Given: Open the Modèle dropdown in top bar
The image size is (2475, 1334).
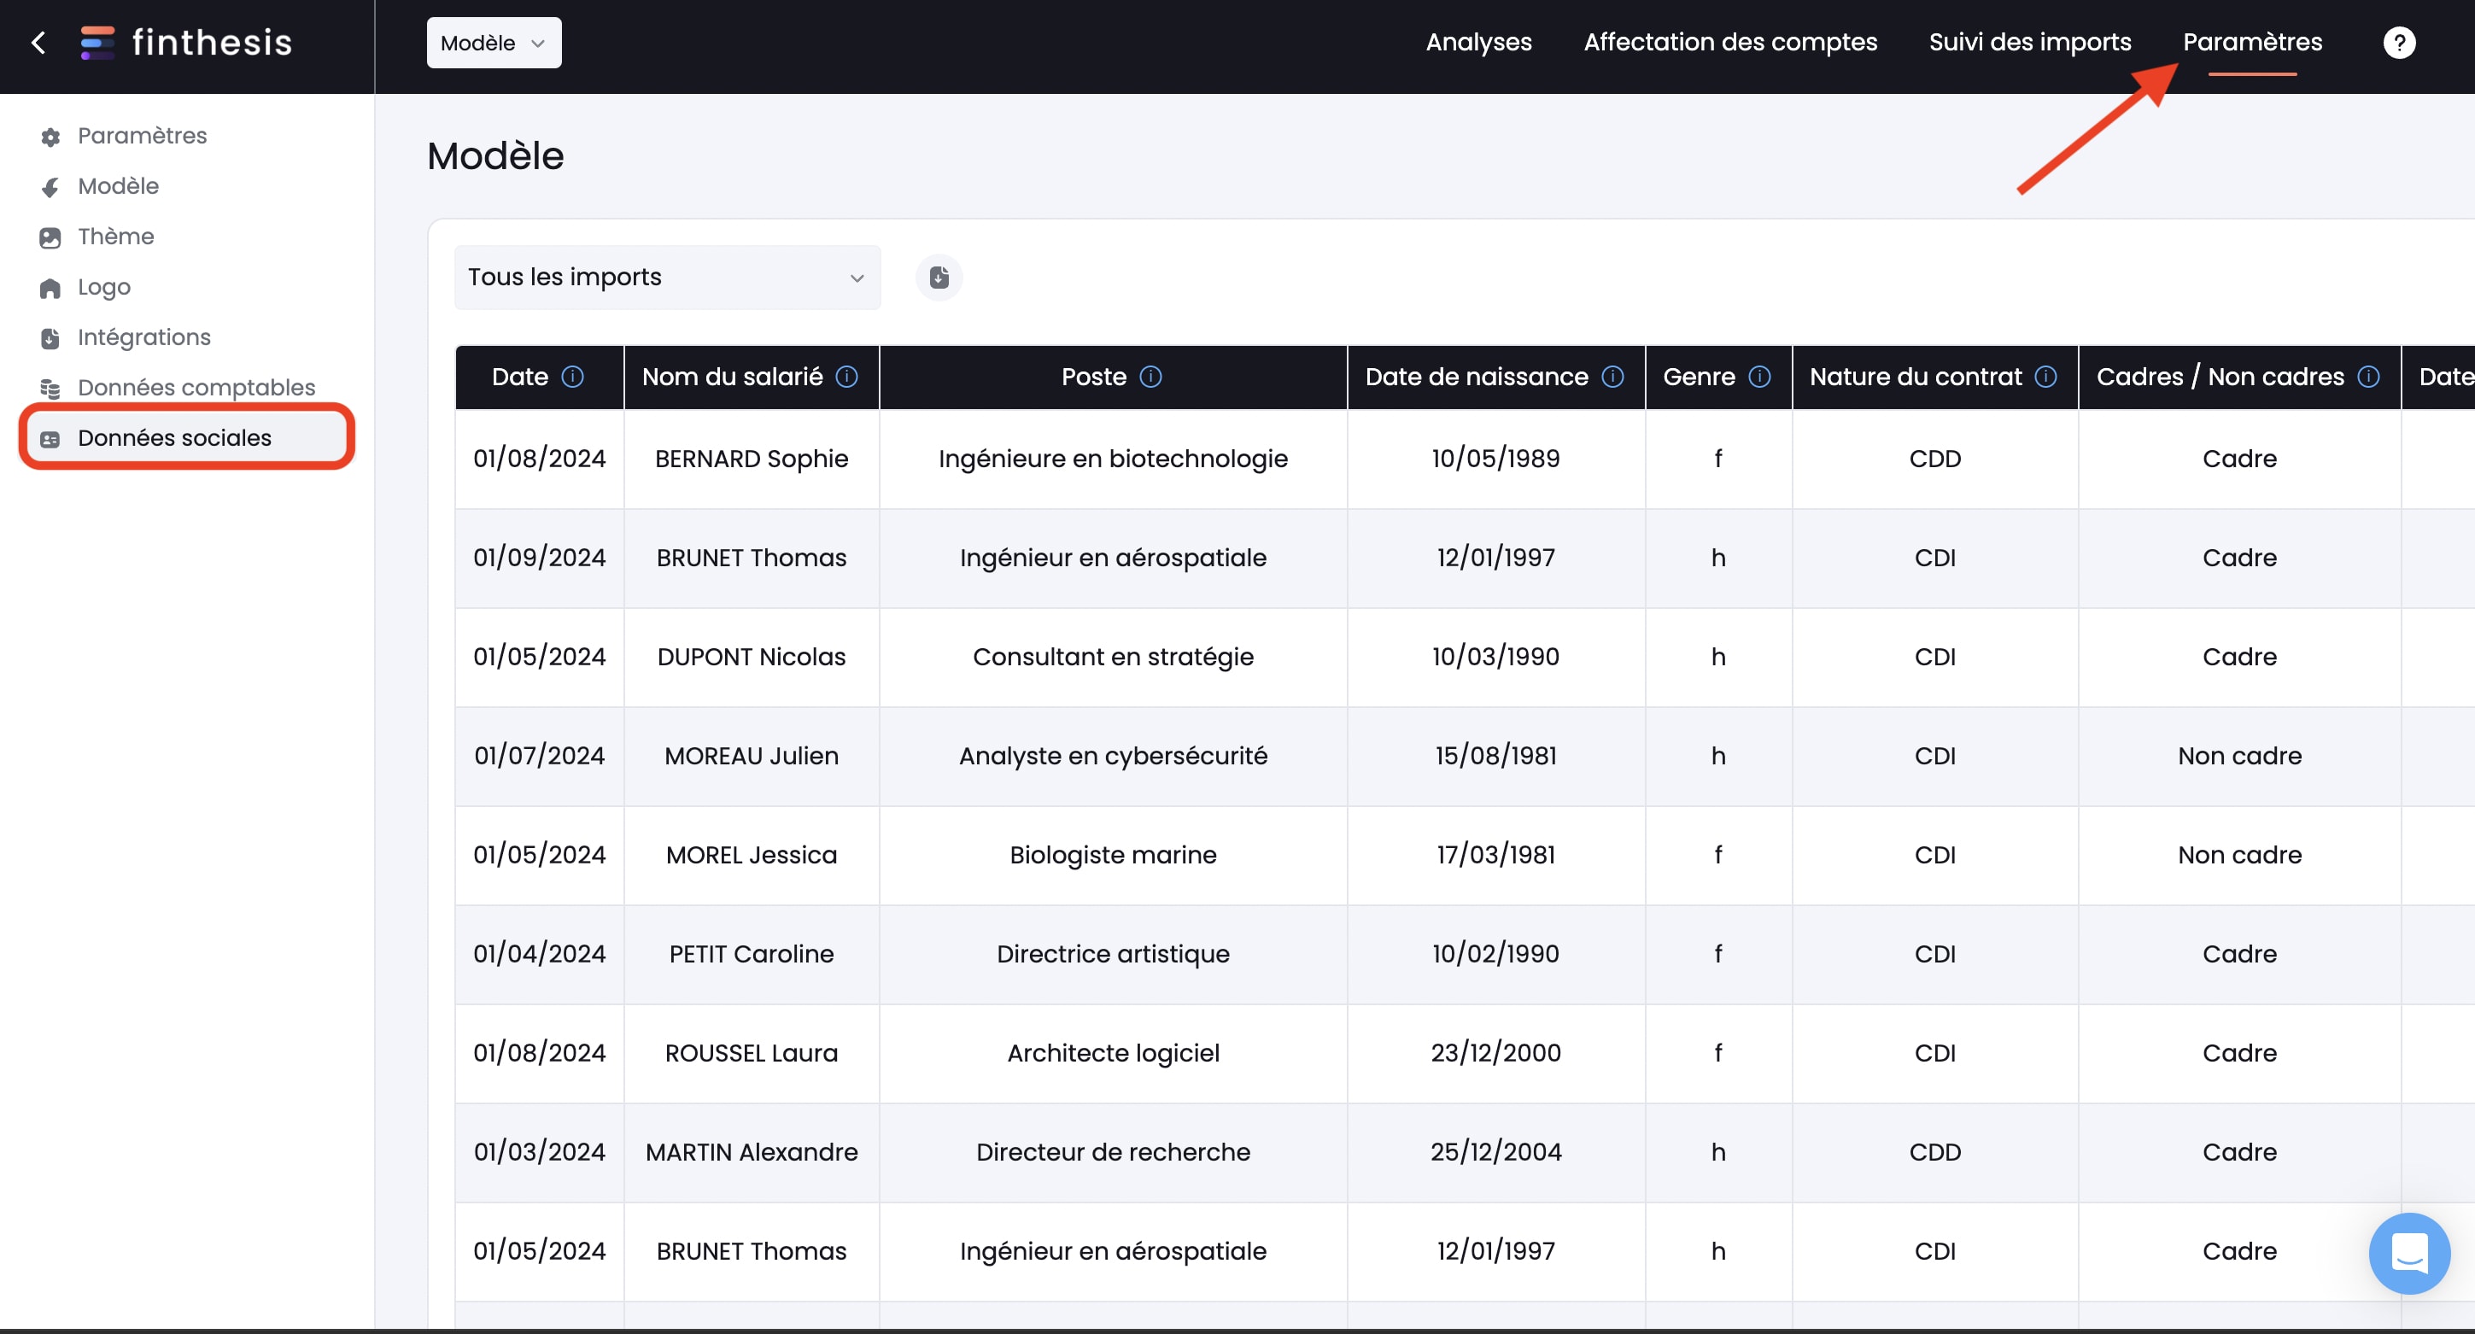Looking at the screenshot, I should (x=494, y=43).
